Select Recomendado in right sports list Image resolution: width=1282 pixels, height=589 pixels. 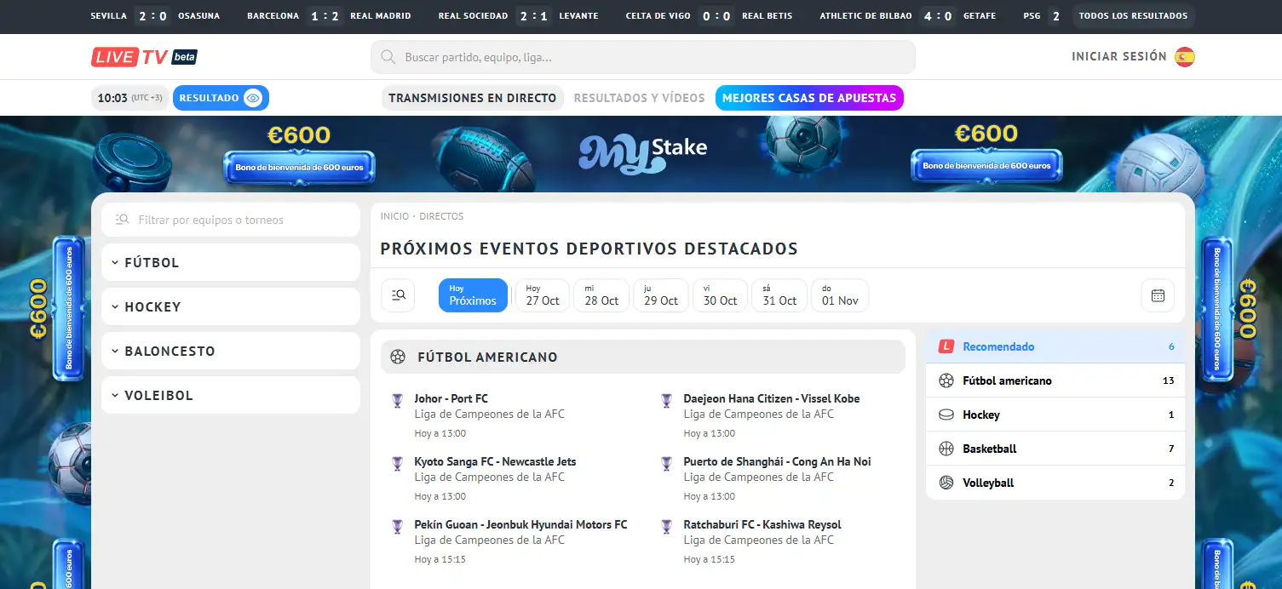click(x=1055, y=346)
